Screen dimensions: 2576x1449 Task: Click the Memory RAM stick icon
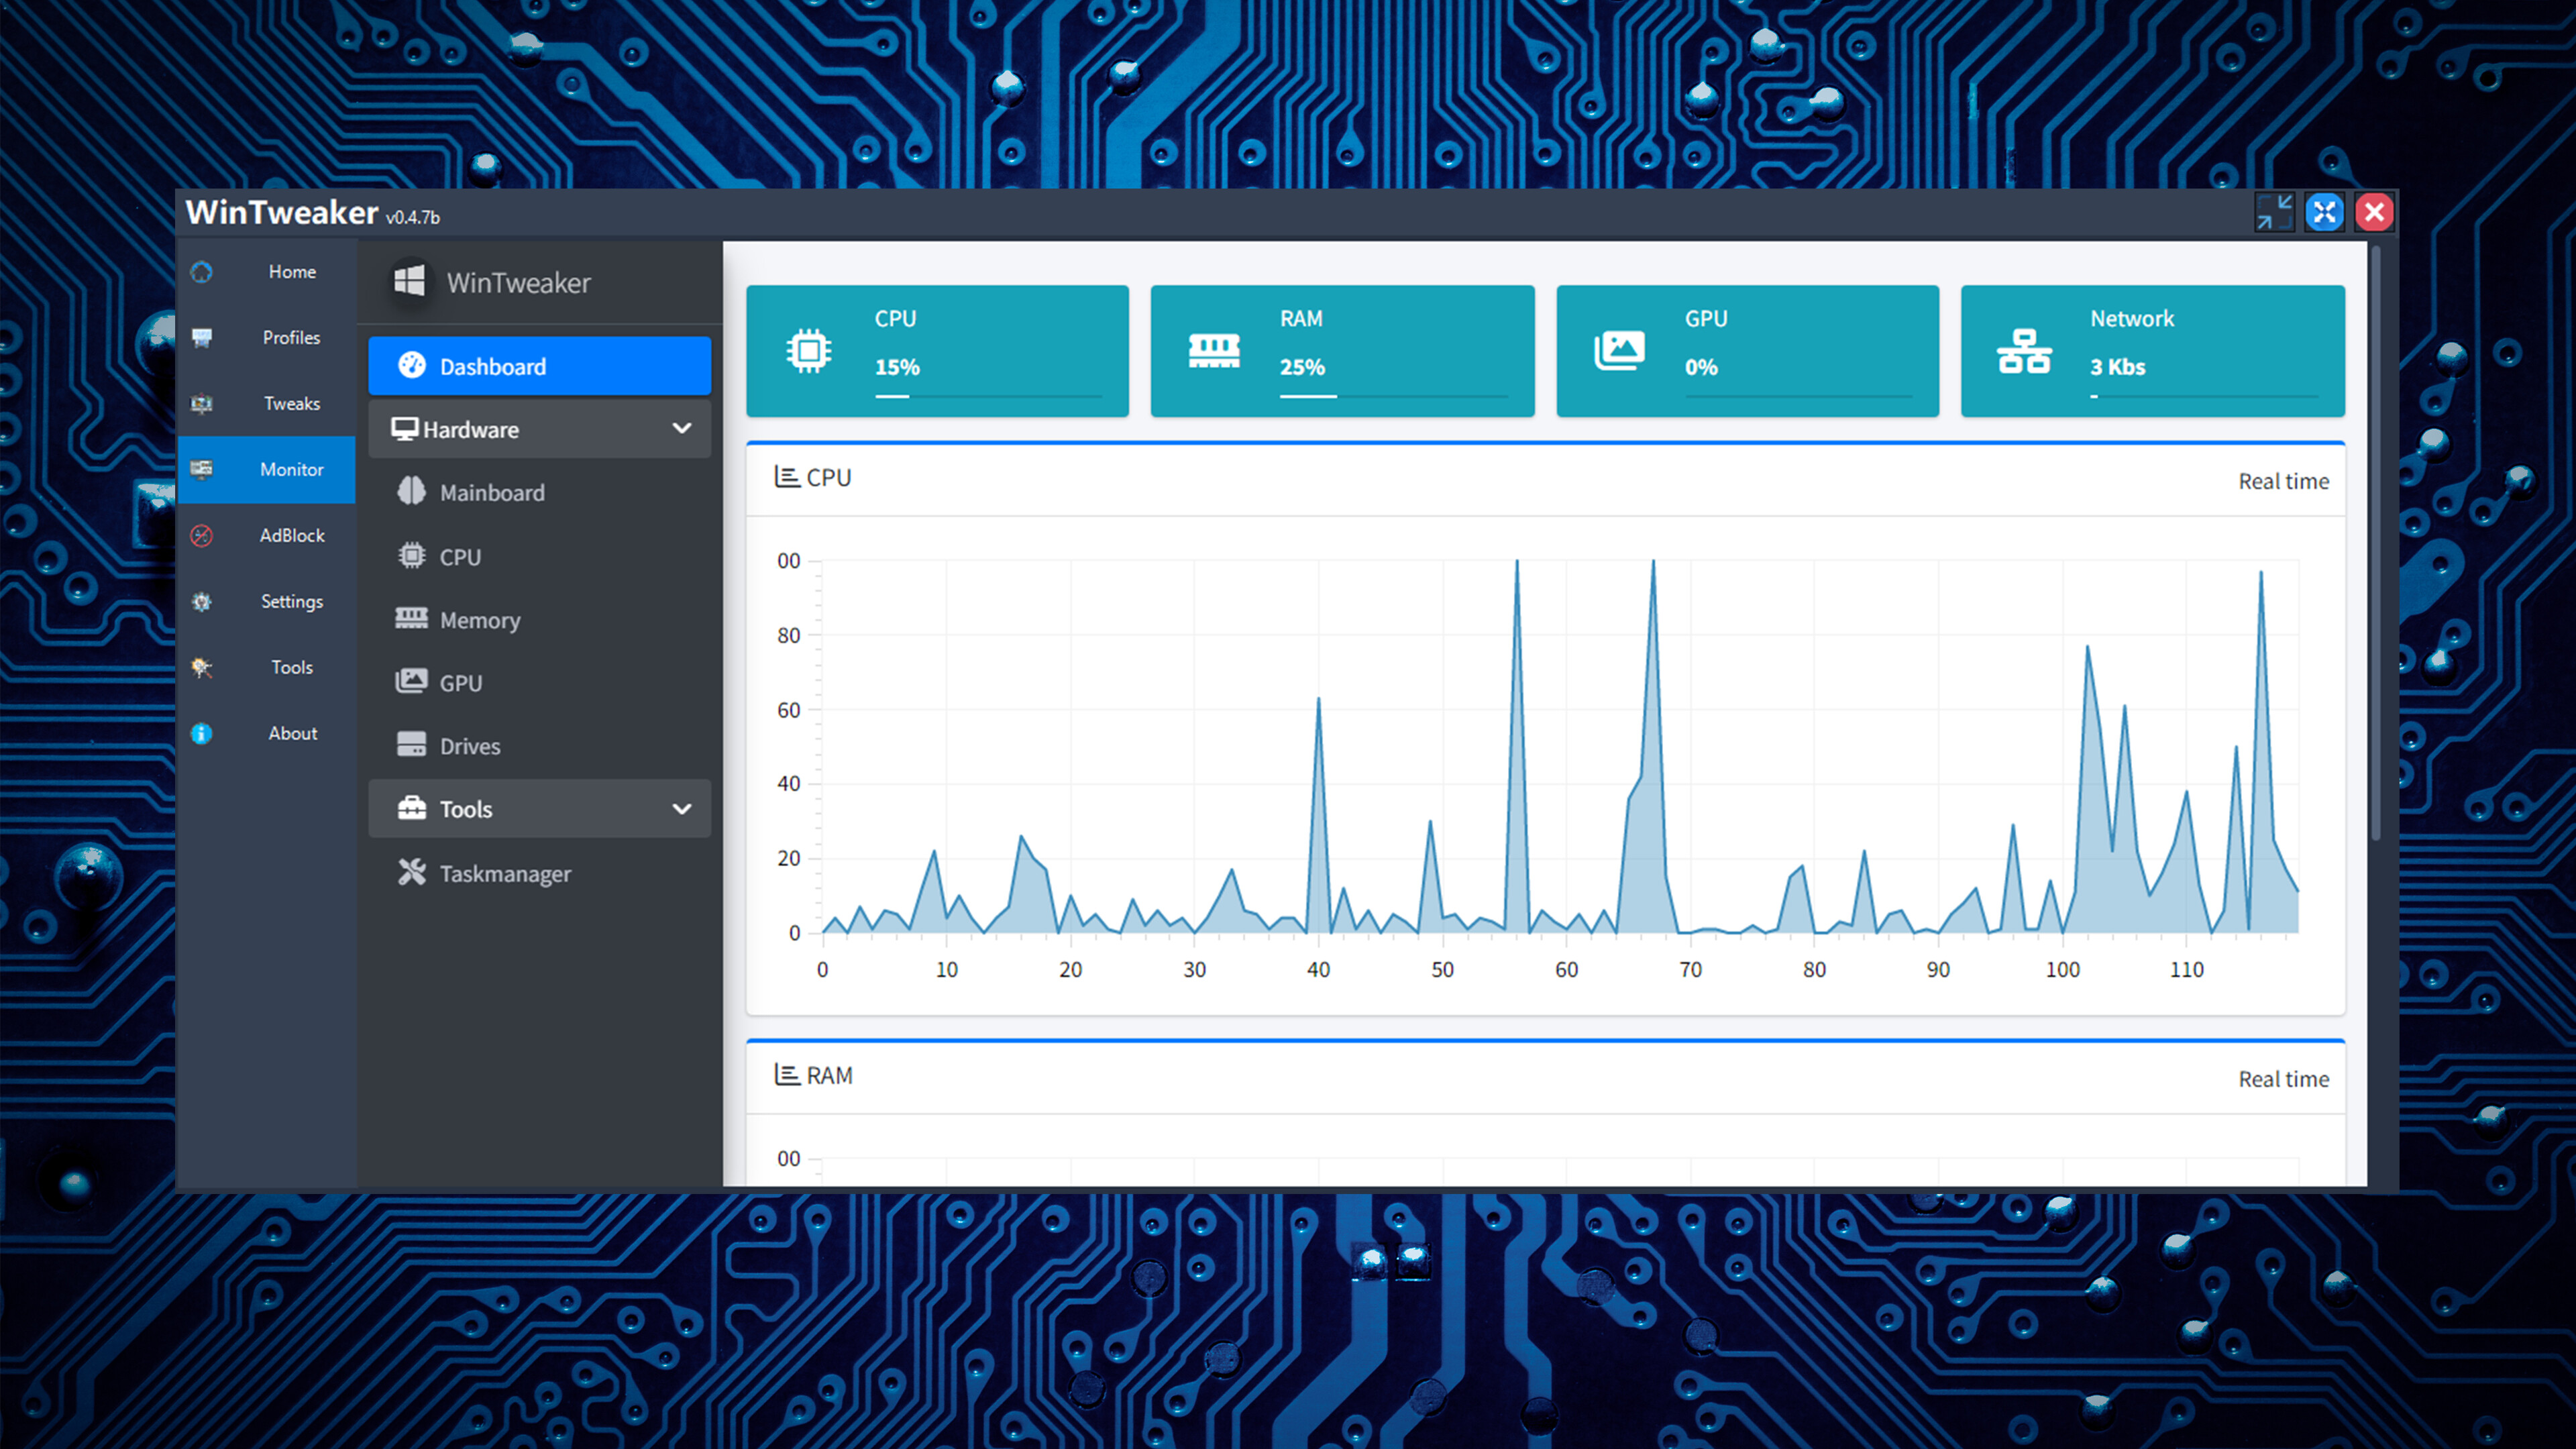pyautogui.click(x=411, y=619)
